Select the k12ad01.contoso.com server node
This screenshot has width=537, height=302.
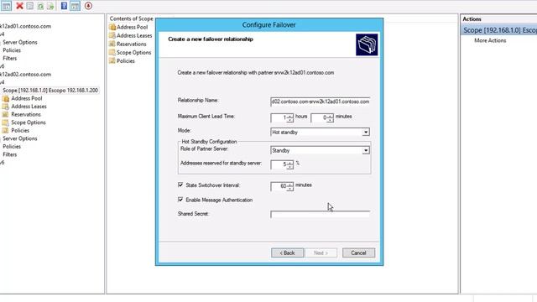point(25,26)
